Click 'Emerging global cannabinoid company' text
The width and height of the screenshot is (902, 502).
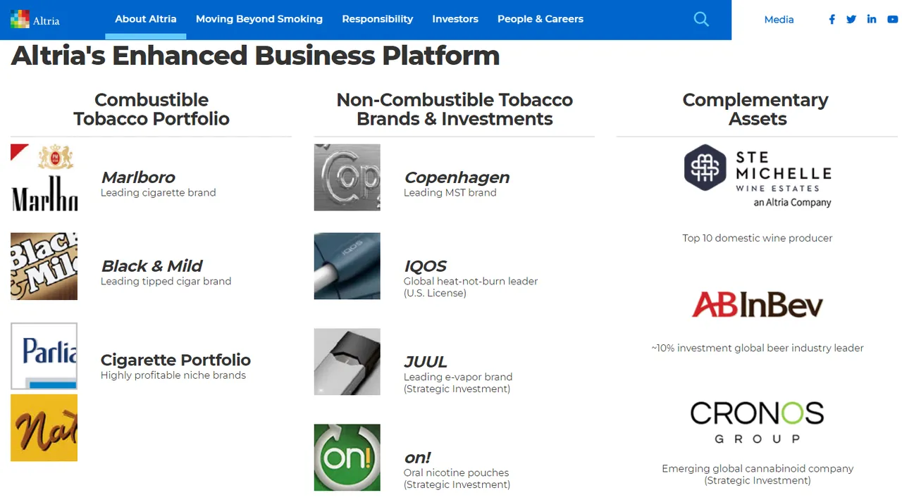[758, 469]
